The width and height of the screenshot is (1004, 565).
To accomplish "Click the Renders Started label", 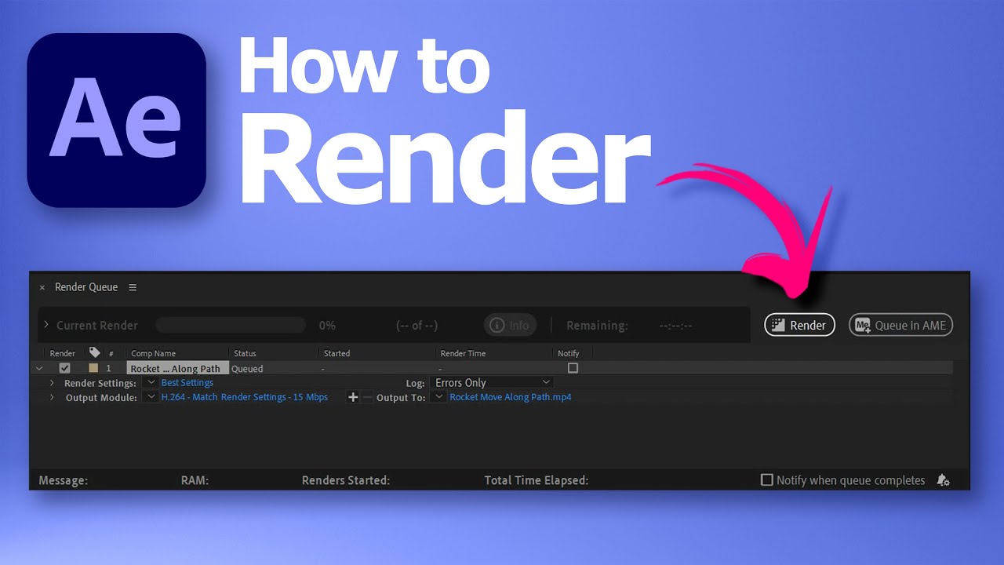I will click(x=346, y=480).
